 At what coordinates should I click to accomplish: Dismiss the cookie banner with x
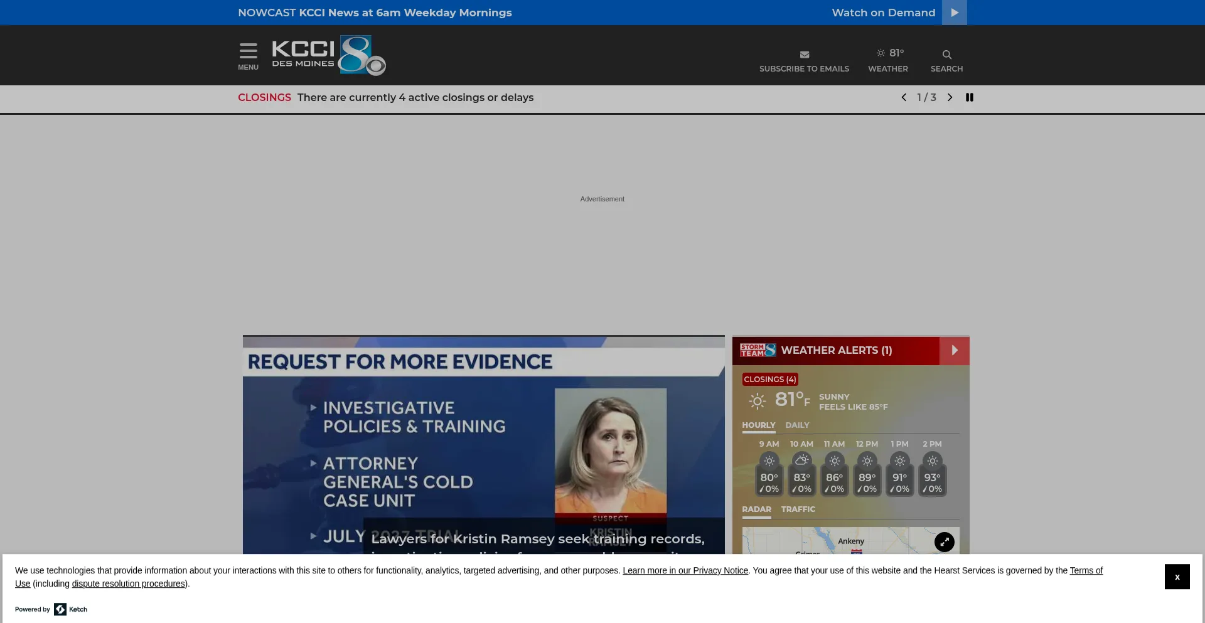[1177, 577]
